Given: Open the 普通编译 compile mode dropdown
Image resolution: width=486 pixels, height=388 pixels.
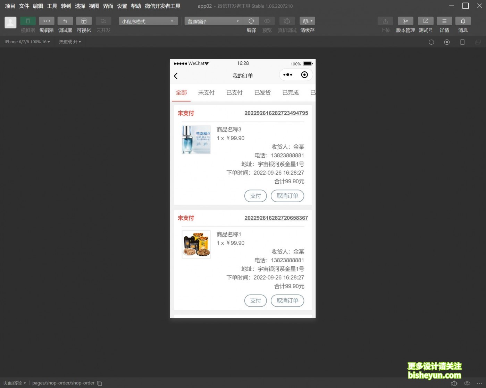Looking at the screenshot, I should 214,21.
